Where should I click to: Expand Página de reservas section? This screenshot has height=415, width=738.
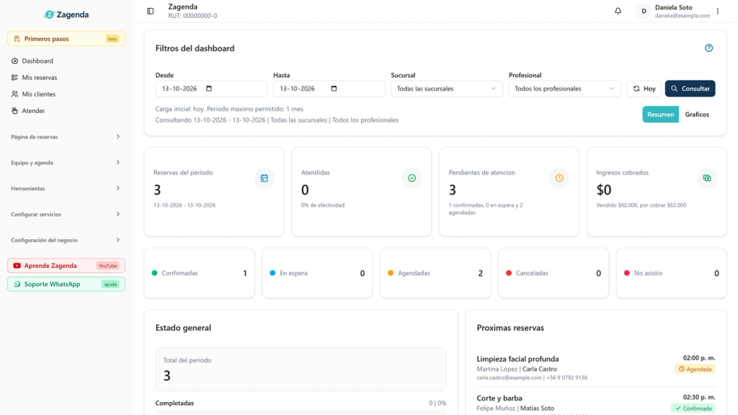click(x=66, y=137)
